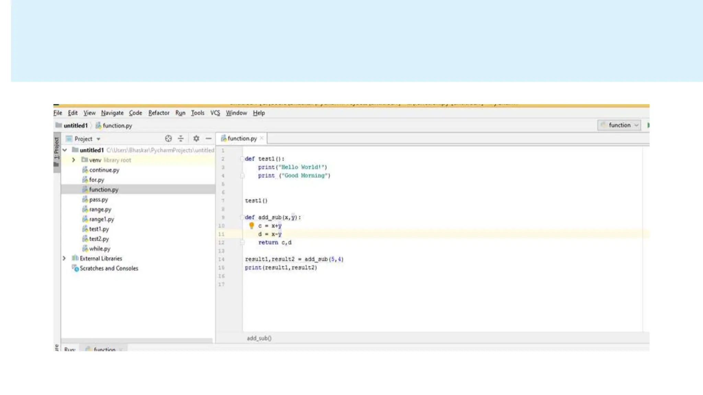The width and height of the screenshot is (703, 395).
Task: Click the Collapse All icon in Project panel
Action: point(181,139)
